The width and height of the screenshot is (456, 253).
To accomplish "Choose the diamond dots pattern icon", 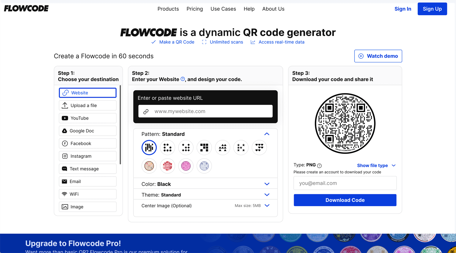I will tap(186, 147).
